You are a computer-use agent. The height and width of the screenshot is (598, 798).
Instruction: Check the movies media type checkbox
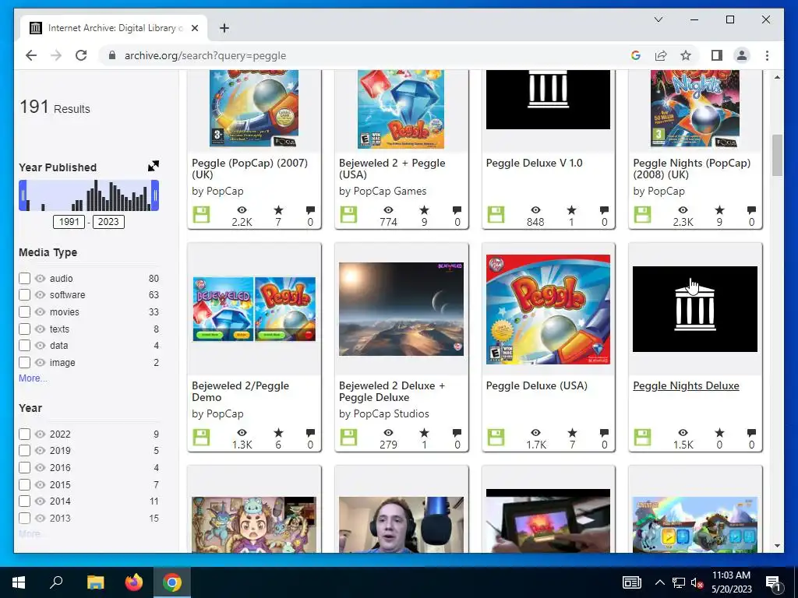(24, 311)
